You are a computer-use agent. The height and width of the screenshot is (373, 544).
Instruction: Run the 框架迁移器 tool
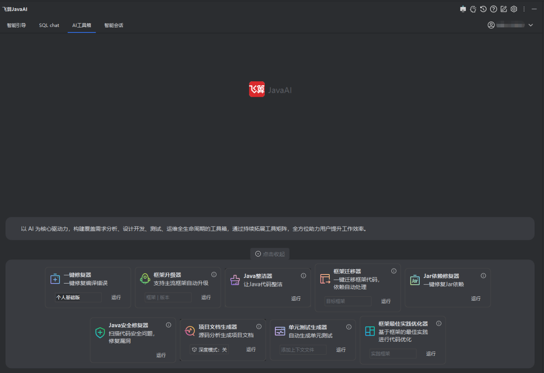point(386,301)
